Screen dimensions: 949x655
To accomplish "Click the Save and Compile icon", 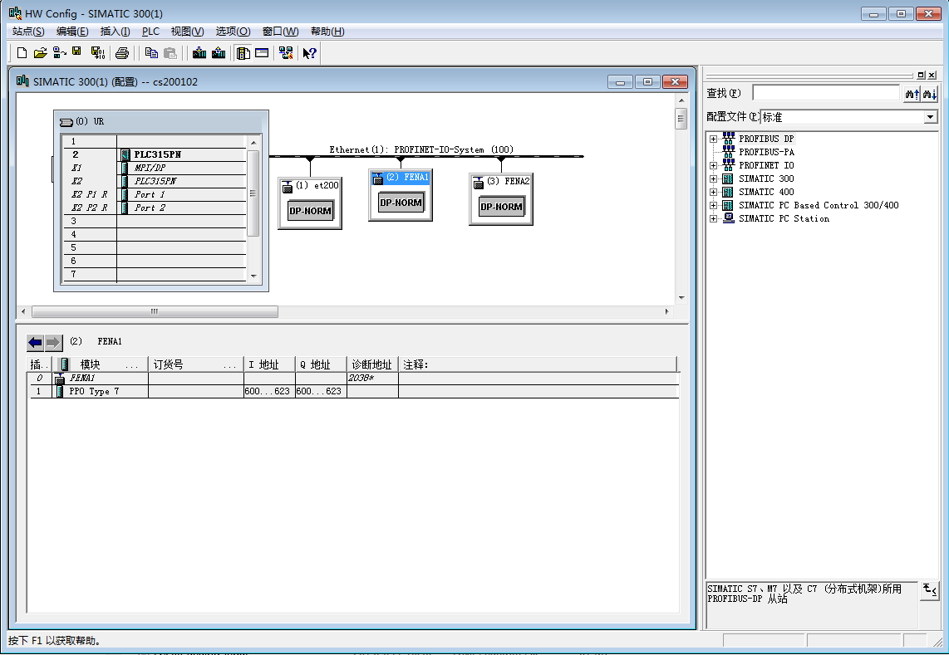I will [97, 53].
